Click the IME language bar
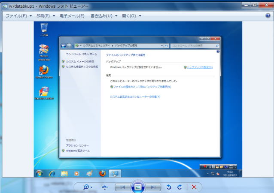274x193 pixels. (x=218, y=167)
